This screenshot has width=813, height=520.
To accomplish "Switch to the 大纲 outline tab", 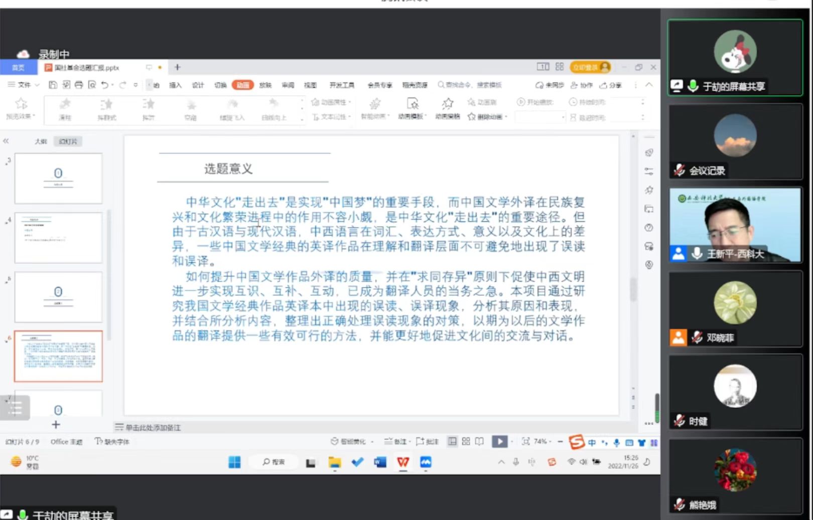I will (x=41, y=142).
